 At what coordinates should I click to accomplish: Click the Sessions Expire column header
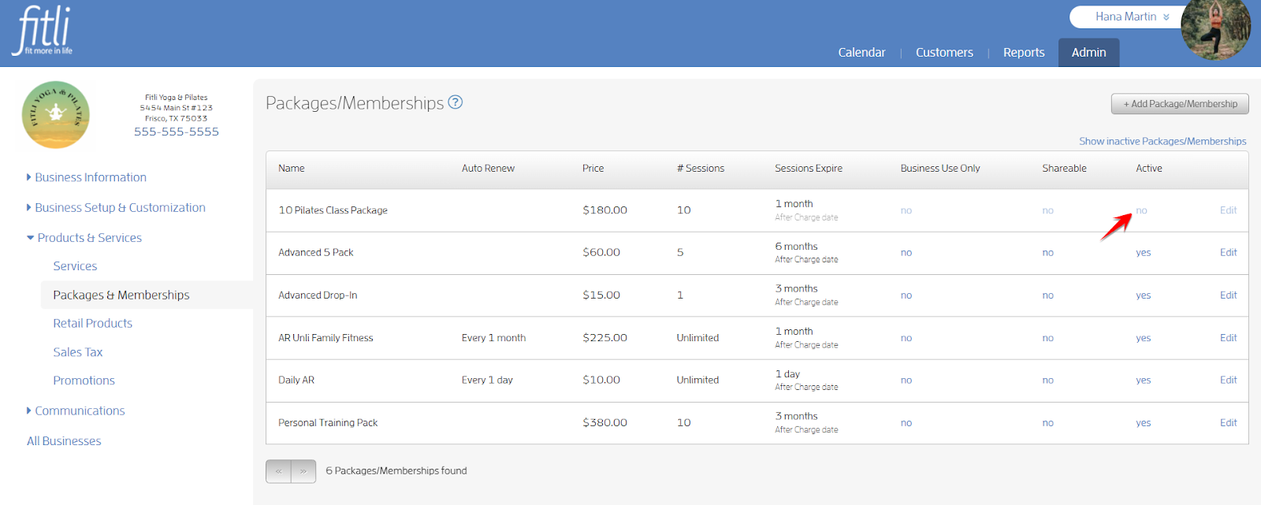(x=809, y=169)
